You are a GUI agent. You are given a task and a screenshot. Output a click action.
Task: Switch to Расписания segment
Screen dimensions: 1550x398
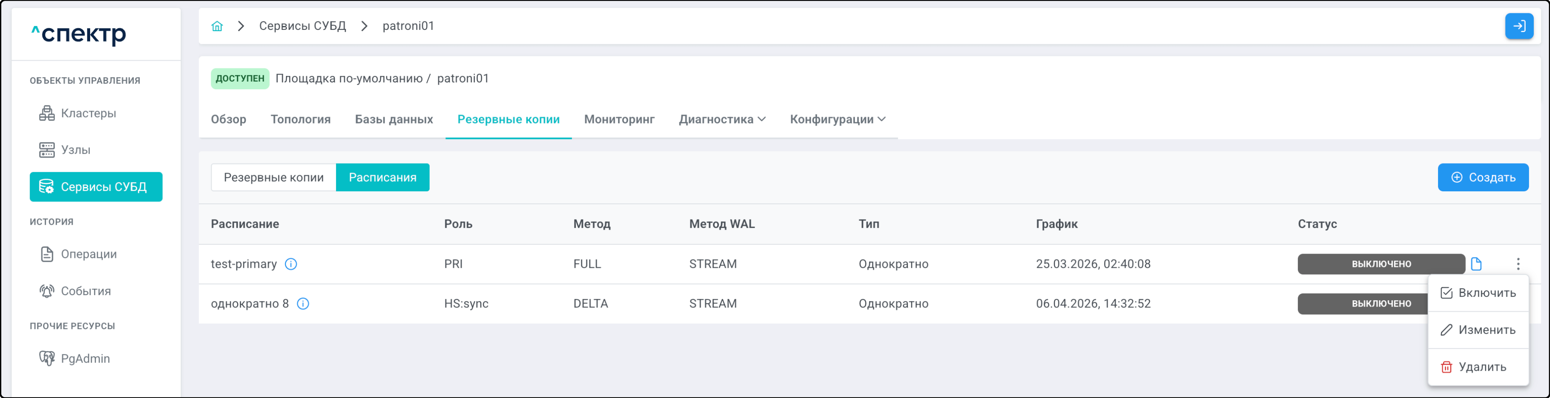(x=382, y=177)
